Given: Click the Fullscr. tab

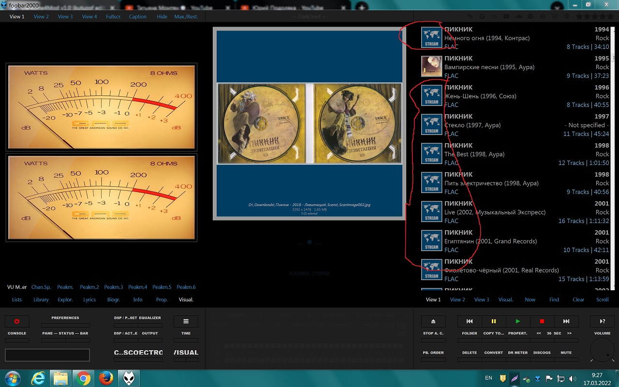Looking at the screenshot, I should (114, 16).
